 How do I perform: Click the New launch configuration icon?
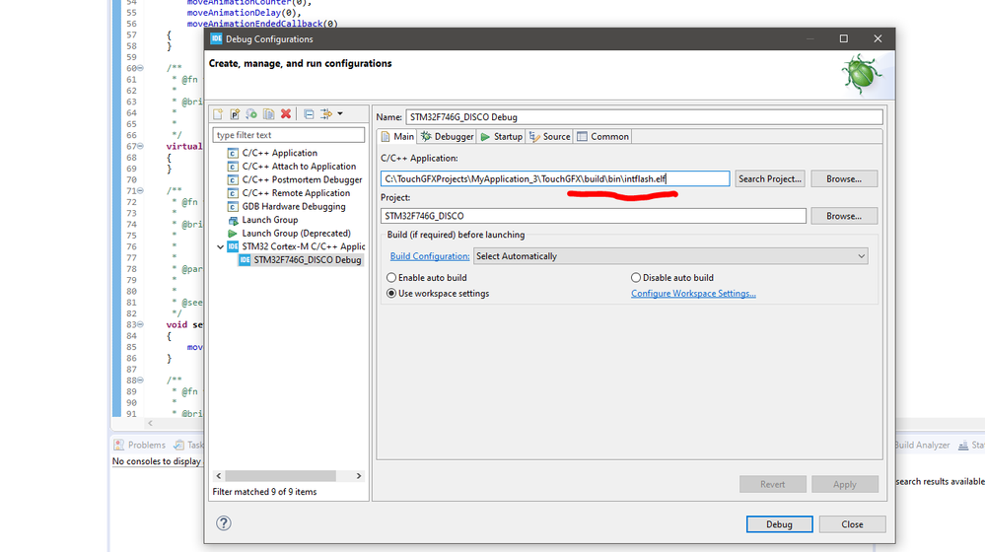(218, 113)
